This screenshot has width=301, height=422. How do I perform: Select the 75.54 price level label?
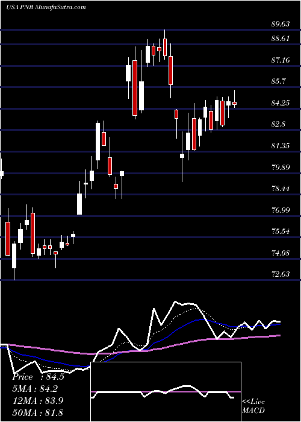pyautogui.click(x=281, y=231)
